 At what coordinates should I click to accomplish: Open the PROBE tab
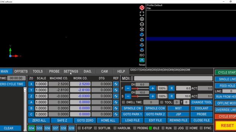coord(54,71)
